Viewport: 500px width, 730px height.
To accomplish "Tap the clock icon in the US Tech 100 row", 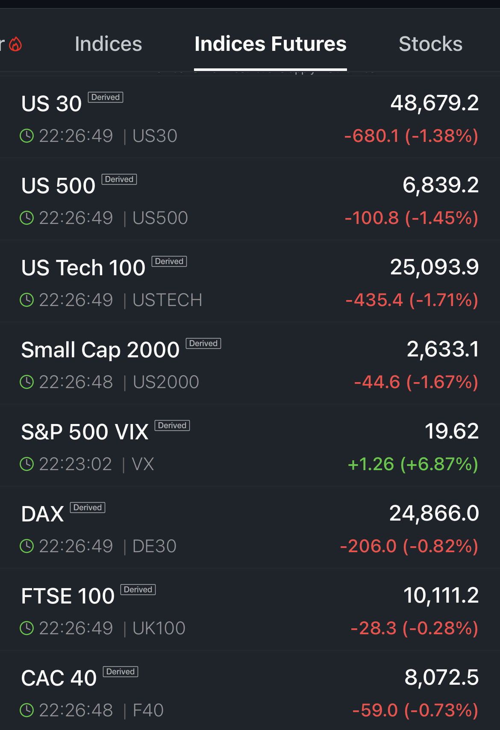I will [27, 300].
